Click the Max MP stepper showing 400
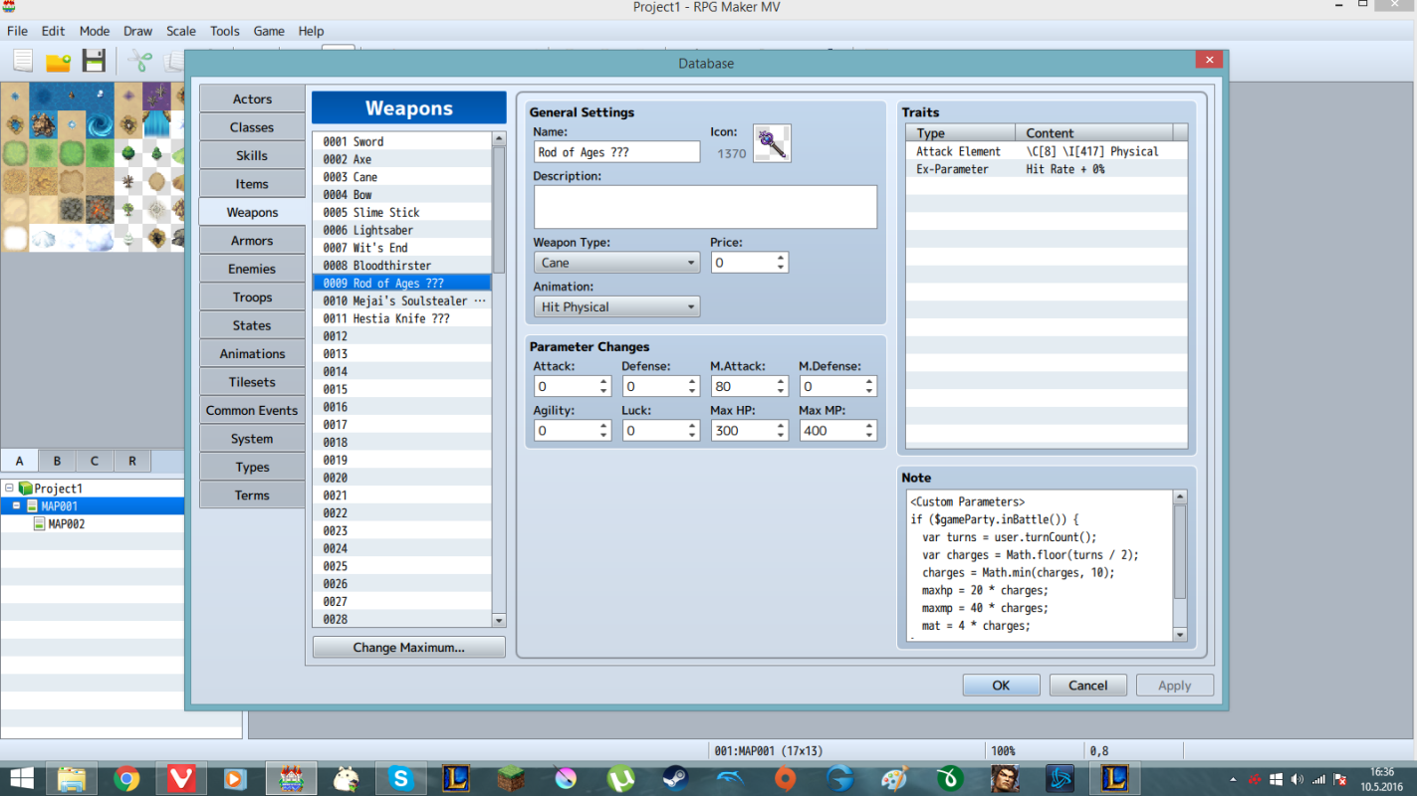The height and width of the screenshot is (796, 1417). pyautogui.click(x=837, y=431)
